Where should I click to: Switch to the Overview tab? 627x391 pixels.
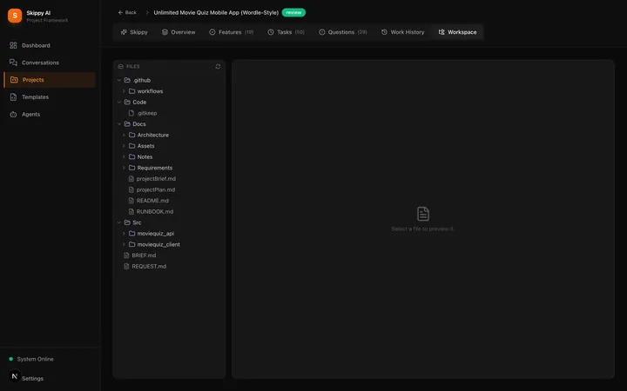coord(179,32)
